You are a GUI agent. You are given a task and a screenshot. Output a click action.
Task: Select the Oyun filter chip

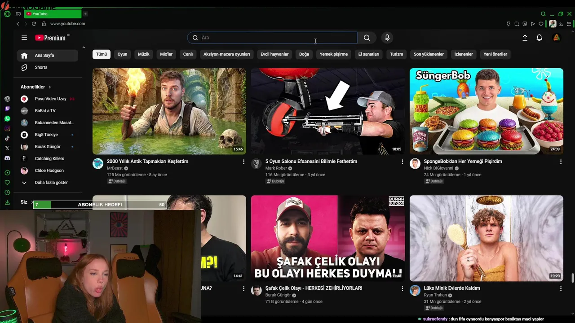(122, 54)
